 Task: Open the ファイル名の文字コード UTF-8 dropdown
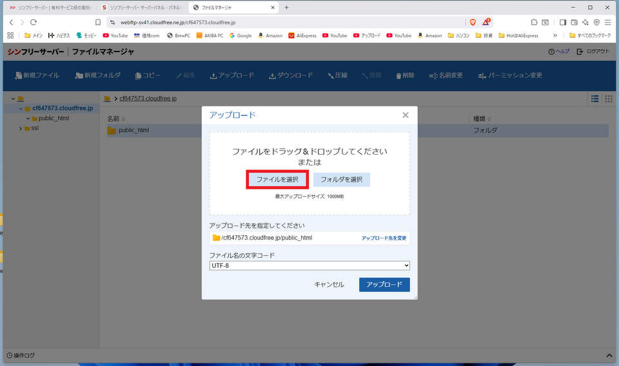point(309,265)
